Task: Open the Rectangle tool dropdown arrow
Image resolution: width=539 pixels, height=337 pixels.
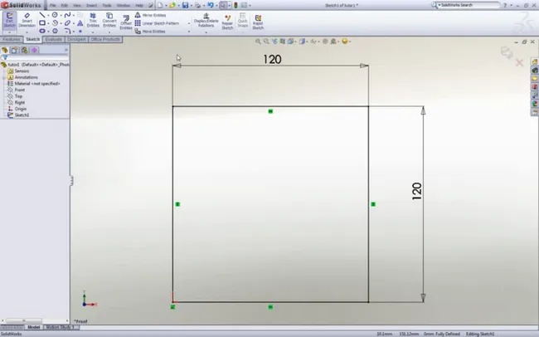Action: tap(48, 23)
